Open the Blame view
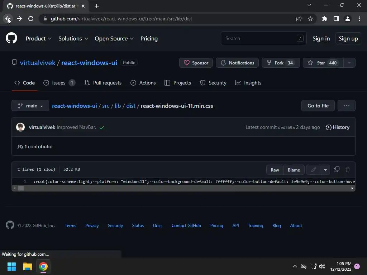Image resolution: width=367 pixels, height=275 pixels. tap(294, 170)
